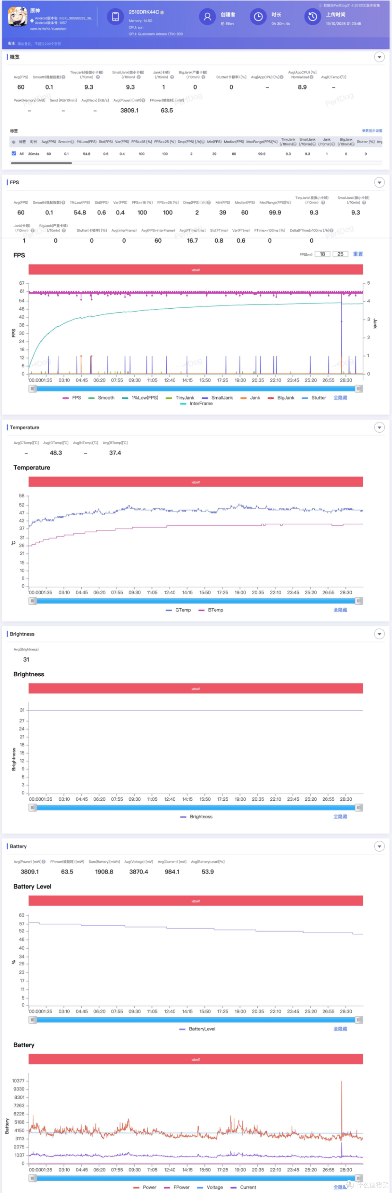This screenshot has height=1193, width=392.
Task: Open help icon for SmallJank in 概览
Action: [x=139, y=77]
